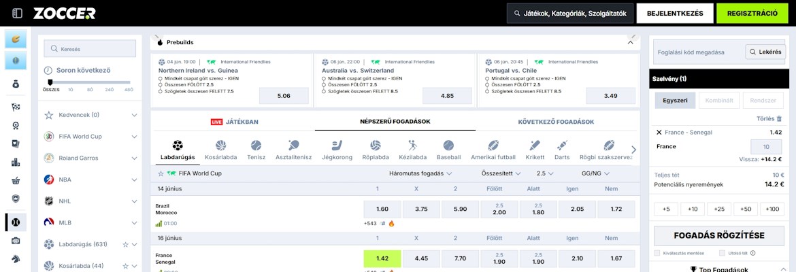The height and width of the screenshot is (272, 796).
Task: Select the Egyszeri bet slip tab
Action: pos(675,101)
